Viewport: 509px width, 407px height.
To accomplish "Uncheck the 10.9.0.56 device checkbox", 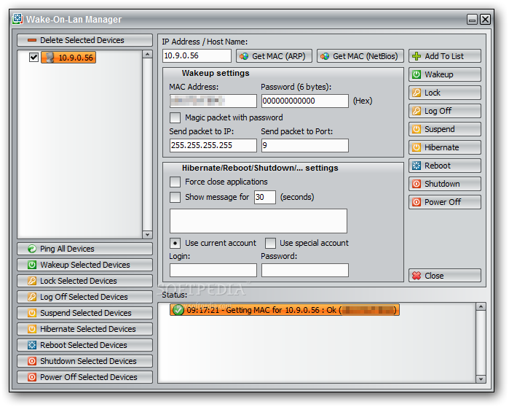I will point(33,58).
